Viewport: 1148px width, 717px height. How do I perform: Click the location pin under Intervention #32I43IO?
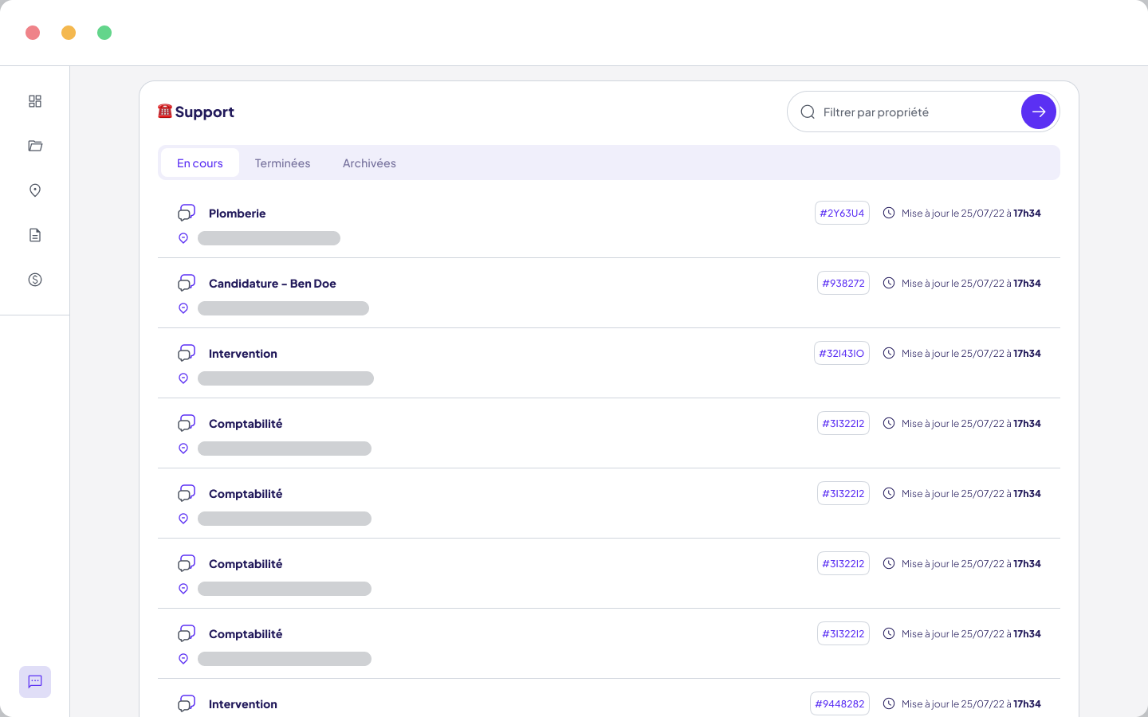183,378
